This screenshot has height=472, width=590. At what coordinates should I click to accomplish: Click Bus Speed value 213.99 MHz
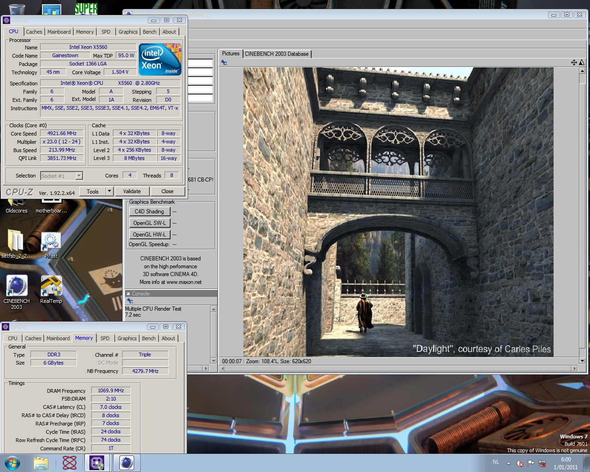(x=62, y=150)
